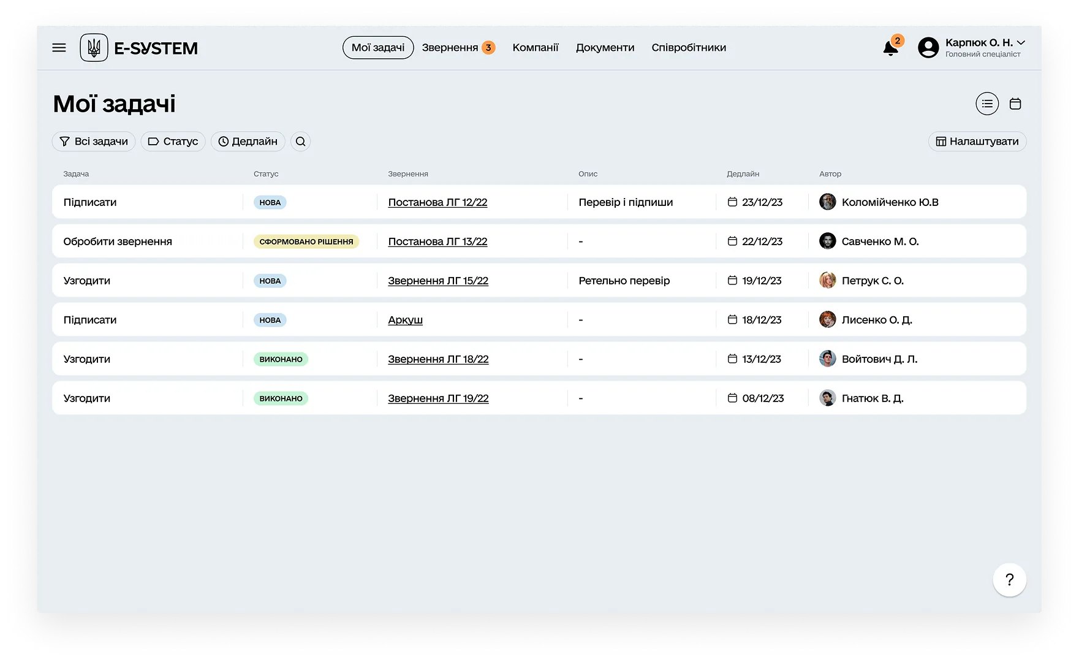Click НОВА badge in Ретельно перевір row
Viewport: 1079px width, 662px height.
270,281
